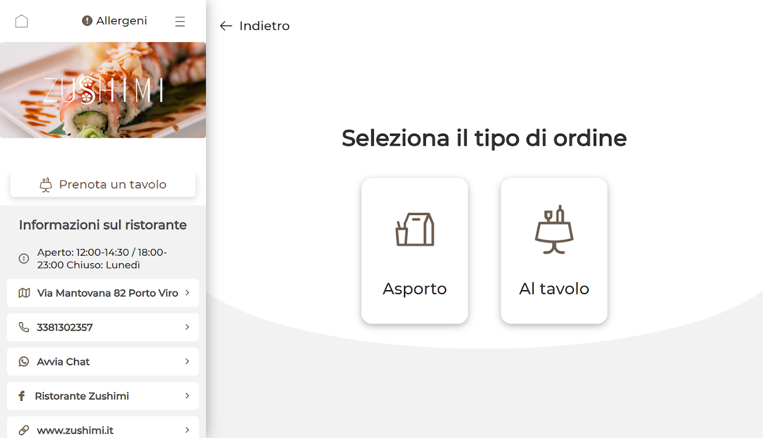Expand the chevron on the address row

[x=187, y=293]
